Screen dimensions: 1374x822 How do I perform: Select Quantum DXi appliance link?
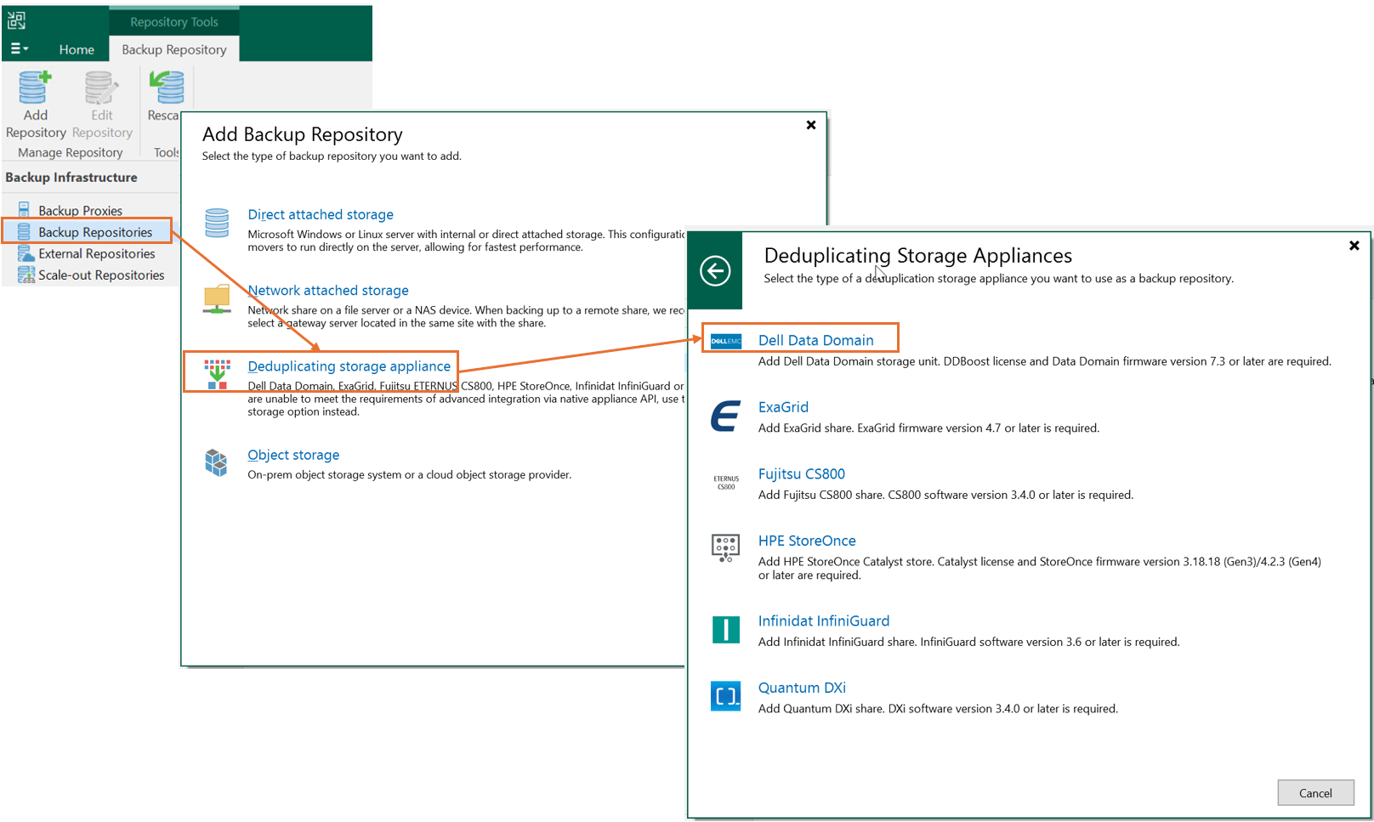pyautogui.click(x=802, y=688)
